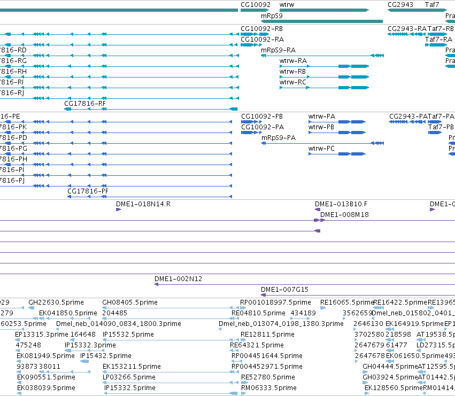Screen dimensions: 455x396
Task: Select the wtrw-PC protein label
Action: click(x=321, y=149)
